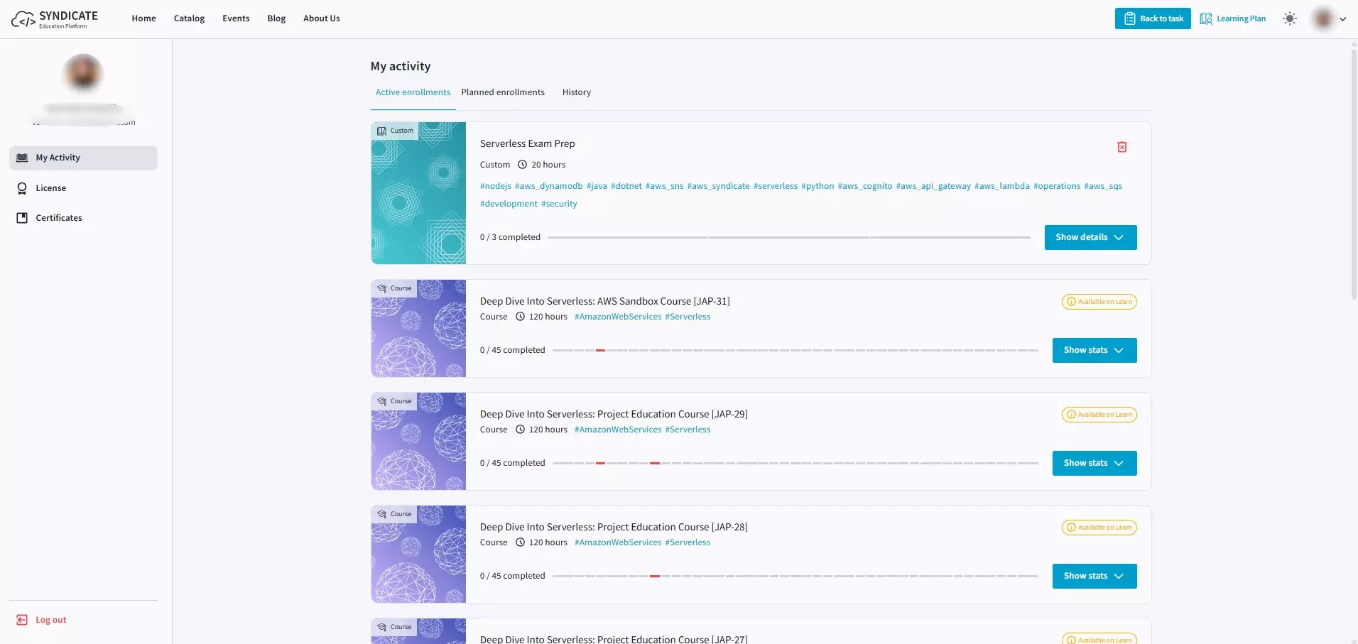
Task: Click the Serverless Exam Prep thumbnail
Action: pyautogui.click(x=418, y=193)
